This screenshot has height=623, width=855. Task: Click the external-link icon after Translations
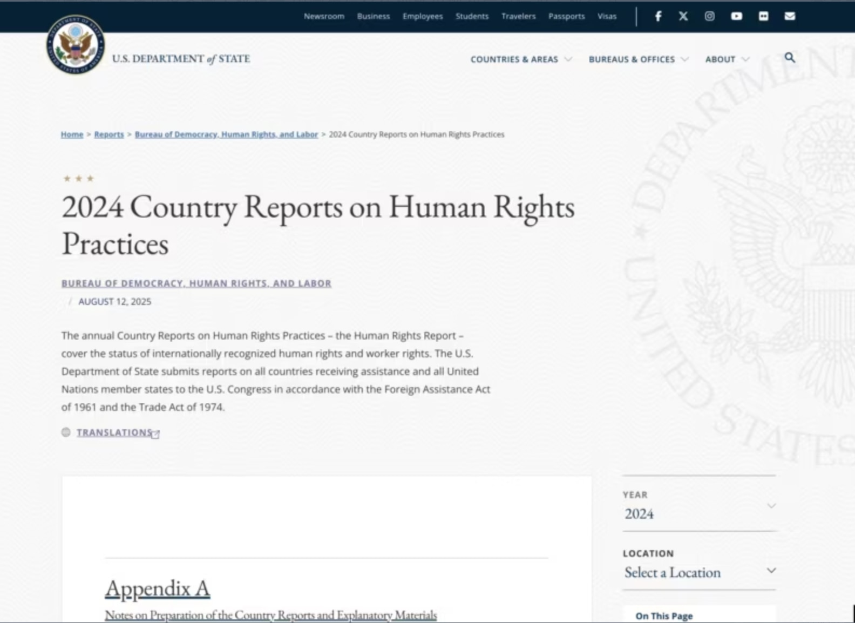click(156, 434)
